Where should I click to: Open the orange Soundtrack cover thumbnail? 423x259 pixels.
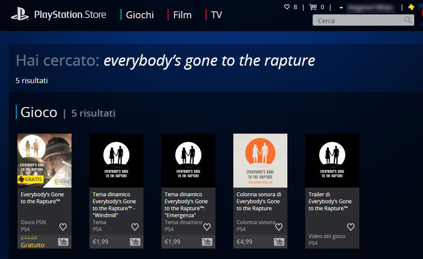pos(260,161)
